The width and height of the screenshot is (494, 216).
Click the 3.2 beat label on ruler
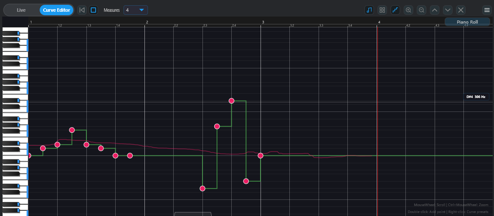coord(292,25)
